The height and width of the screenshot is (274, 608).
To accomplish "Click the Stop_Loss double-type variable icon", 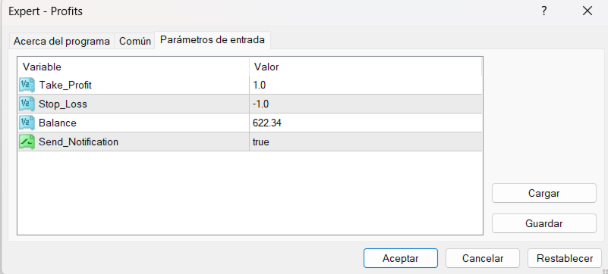I will pyautogui.click(x=27, y=104).
